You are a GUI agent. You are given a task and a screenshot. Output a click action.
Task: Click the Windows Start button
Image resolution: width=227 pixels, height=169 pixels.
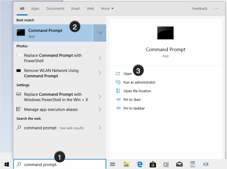7,164
